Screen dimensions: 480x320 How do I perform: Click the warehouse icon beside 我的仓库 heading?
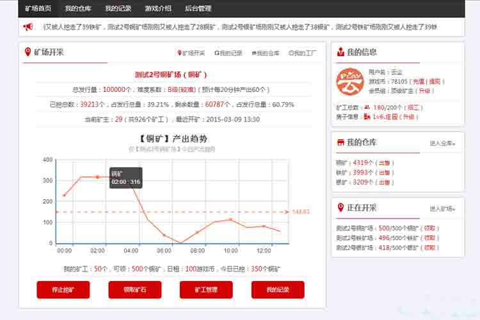pyautogui.click(x=340, y=142)
